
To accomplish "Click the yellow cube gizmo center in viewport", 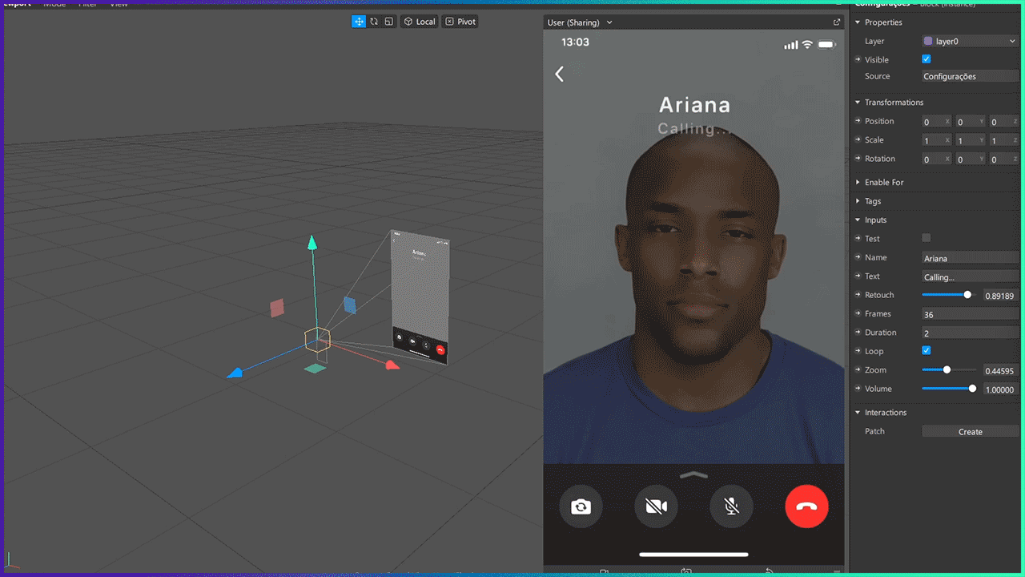I will (x=317, y=339).
